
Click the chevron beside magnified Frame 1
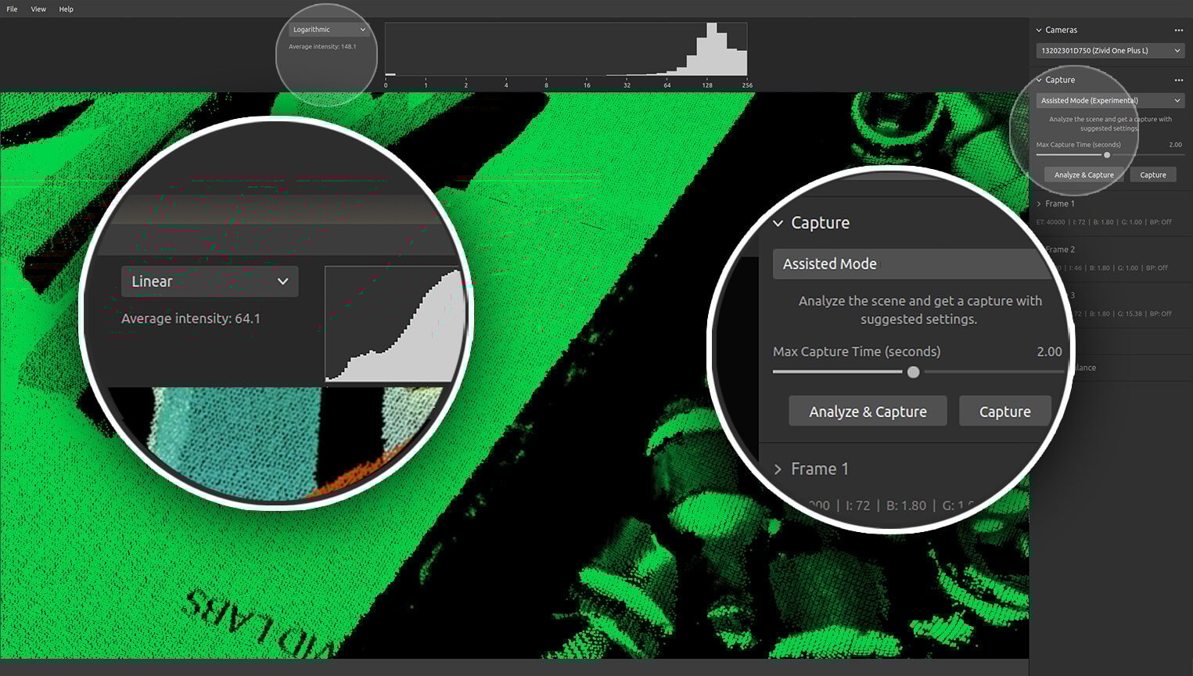(x=778, y=469)
